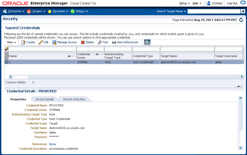Sort Name column ascending
The height and width of the screenshot is (155, 247).
pos(69,56)
